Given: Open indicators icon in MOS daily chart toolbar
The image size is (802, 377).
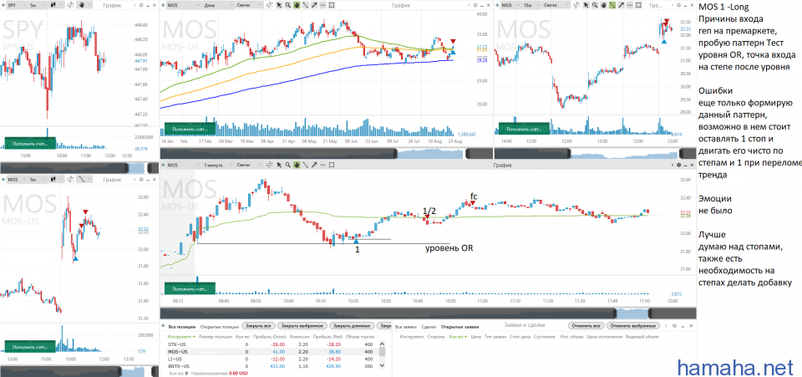Looking at the screenshot, I should pyautogui.click(x=269, y=5).
